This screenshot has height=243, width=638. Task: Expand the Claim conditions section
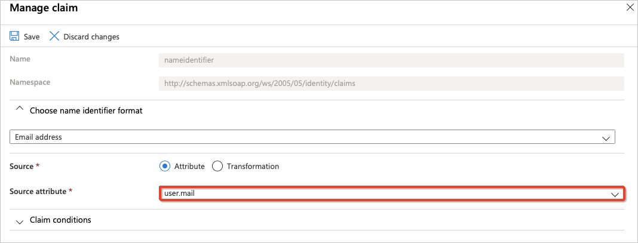pos(60,220)
